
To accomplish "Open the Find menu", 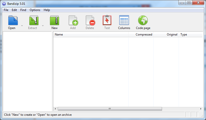I will pos(23,10).
